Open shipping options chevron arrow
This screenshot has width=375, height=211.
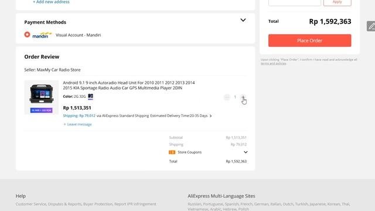210,116
